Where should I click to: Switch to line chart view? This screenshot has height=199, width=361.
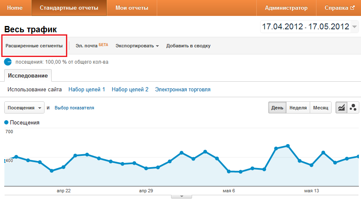point(341,107)
